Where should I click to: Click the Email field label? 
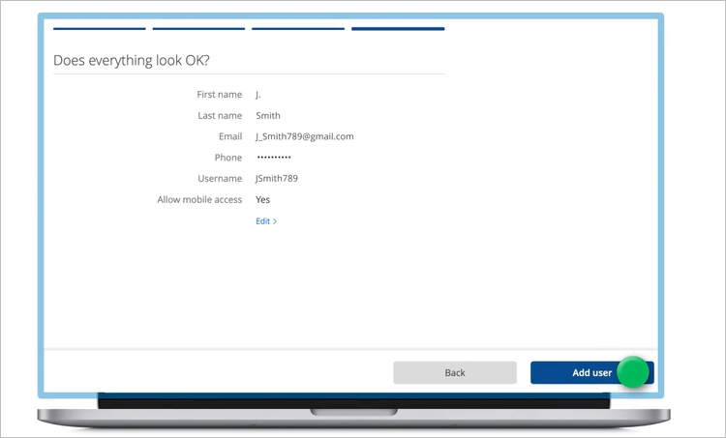(230, 136)
